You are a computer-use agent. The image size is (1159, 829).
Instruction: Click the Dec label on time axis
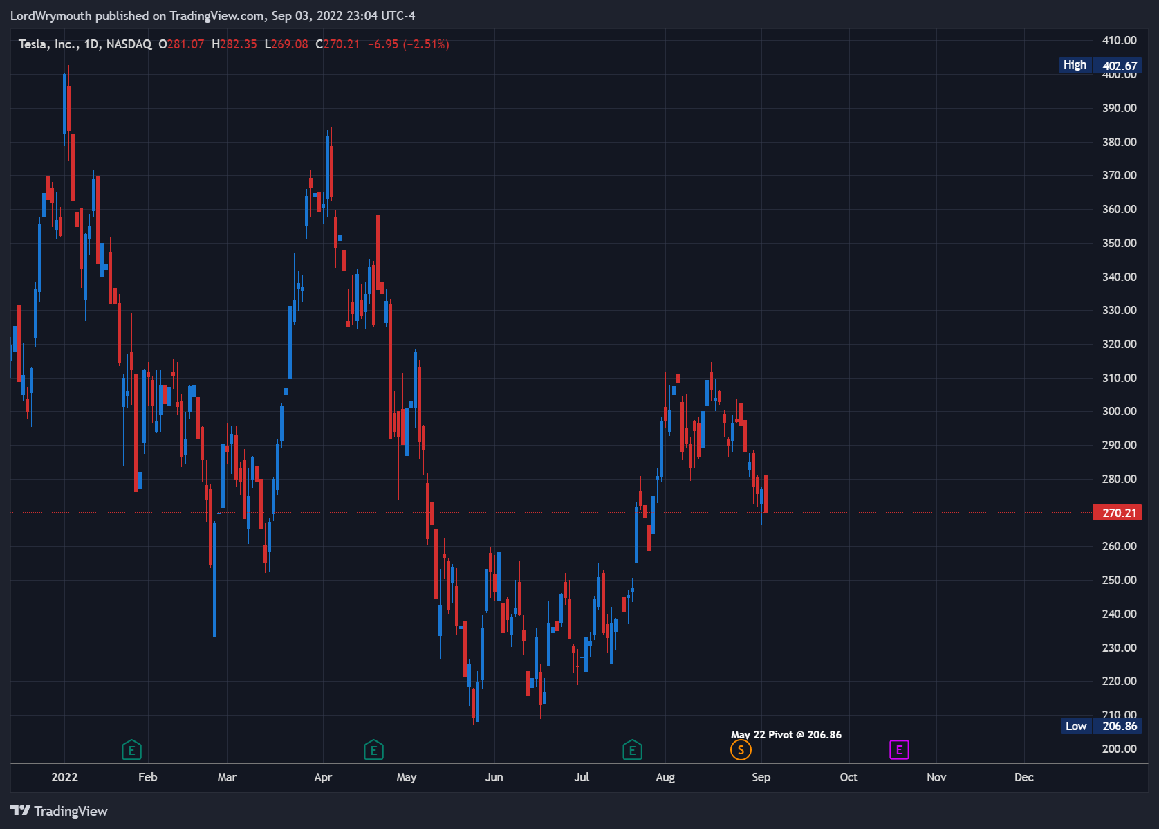point(1024,777)
